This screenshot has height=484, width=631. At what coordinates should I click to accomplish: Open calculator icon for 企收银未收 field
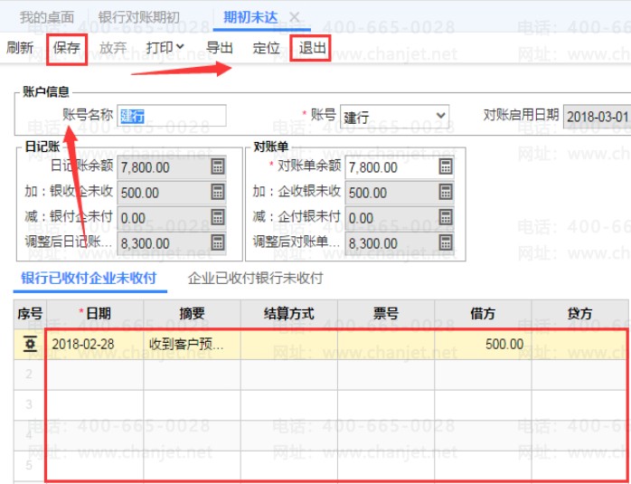pos(446,192)
